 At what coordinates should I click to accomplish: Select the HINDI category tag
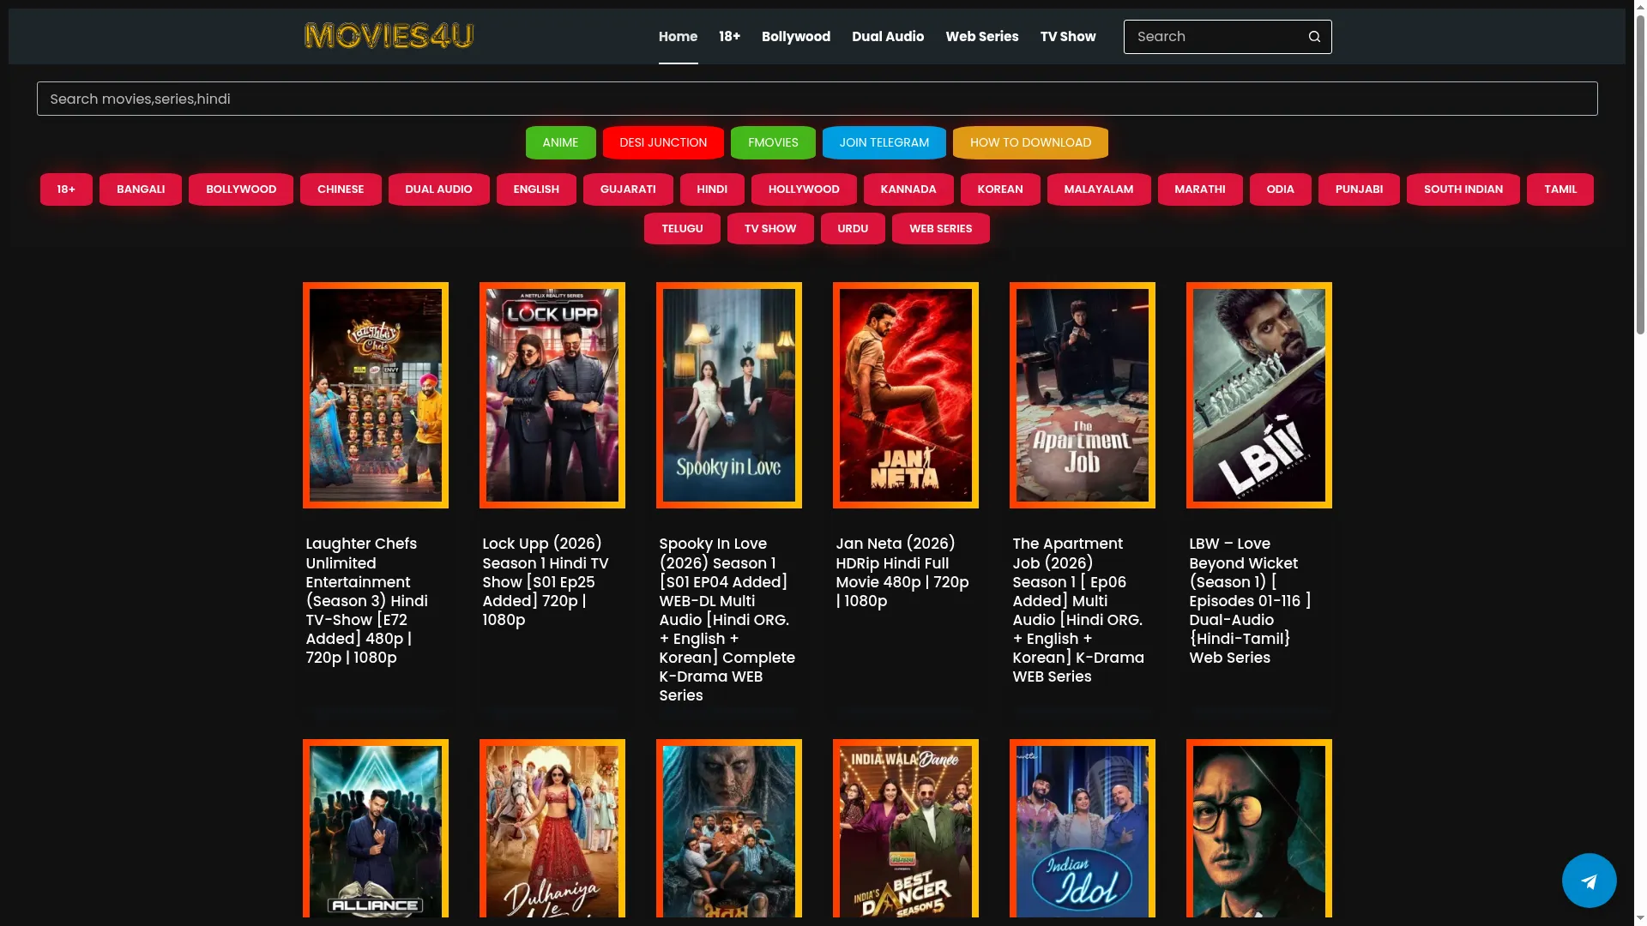(712, 189)
